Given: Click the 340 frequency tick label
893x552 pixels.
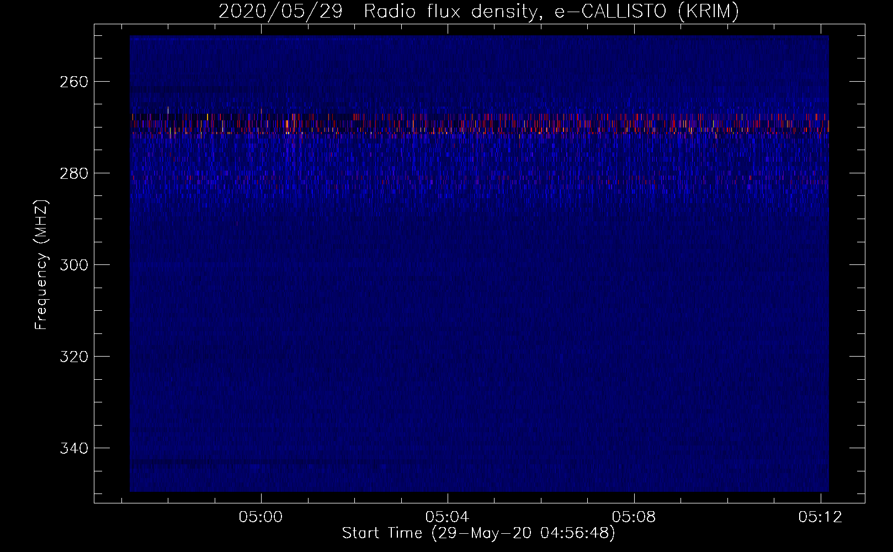Looking at the screenshot, I should pos(73,448).
